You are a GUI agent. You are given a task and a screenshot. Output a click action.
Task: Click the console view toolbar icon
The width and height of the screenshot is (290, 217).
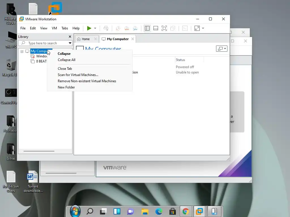[185, 28]
